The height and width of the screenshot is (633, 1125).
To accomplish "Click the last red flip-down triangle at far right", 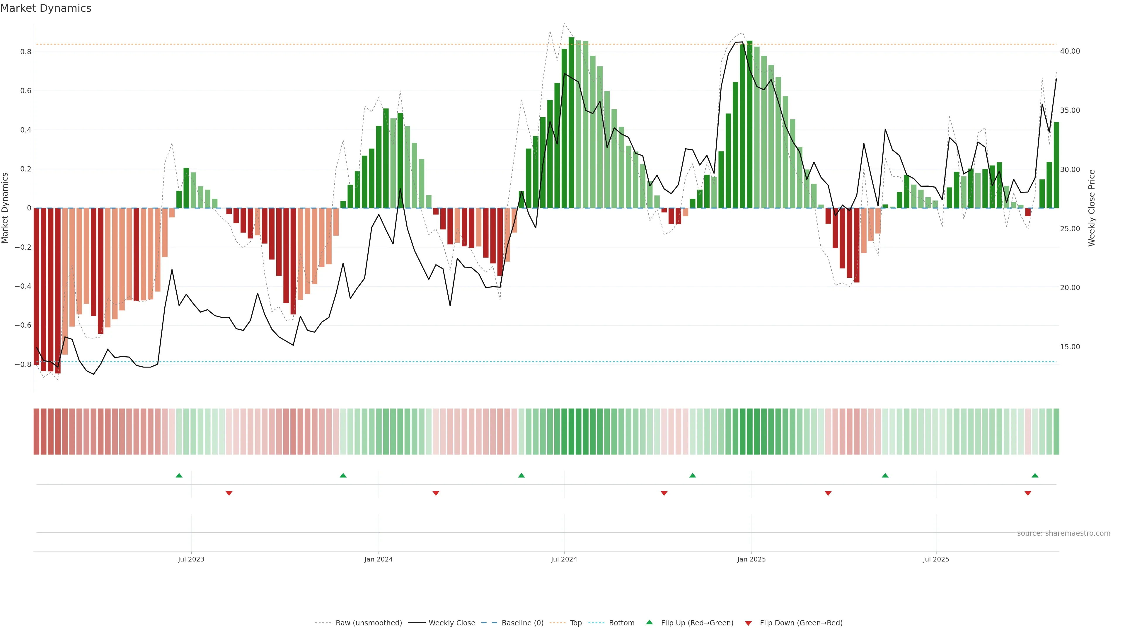I will click(1028, 493).
